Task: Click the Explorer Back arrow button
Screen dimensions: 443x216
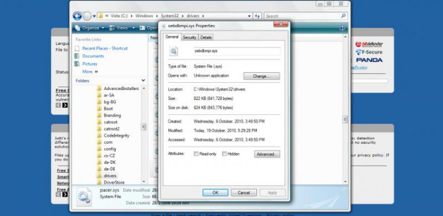Action: pyautogui.click(x=77, y=16)
